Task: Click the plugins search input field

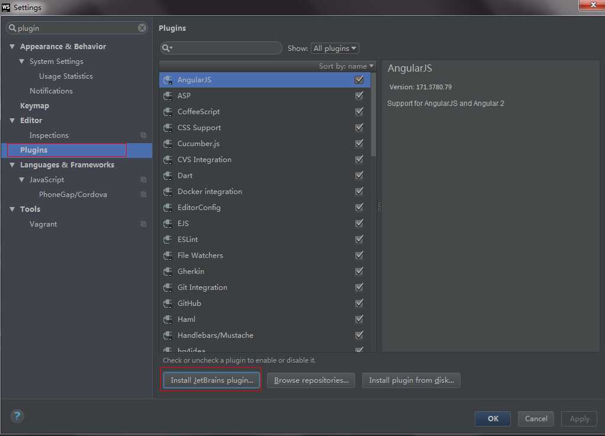Action: pos(221,48)
